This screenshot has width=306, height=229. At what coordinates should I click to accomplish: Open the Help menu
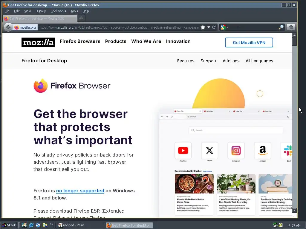[86, 11]
